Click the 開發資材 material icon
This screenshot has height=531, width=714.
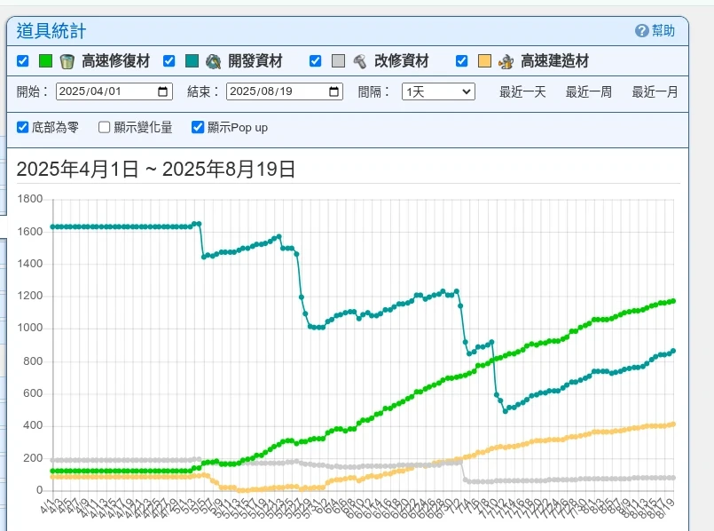213,61
